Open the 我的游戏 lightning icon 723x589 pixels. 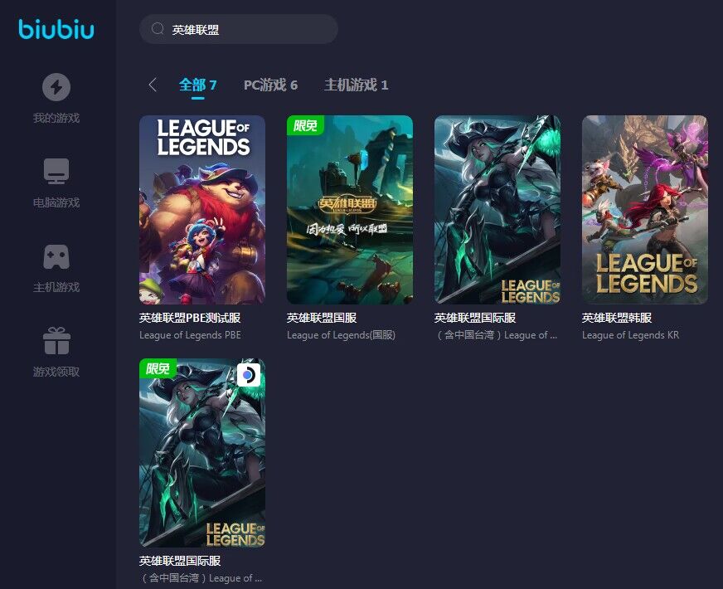click(x=56, y=87)
